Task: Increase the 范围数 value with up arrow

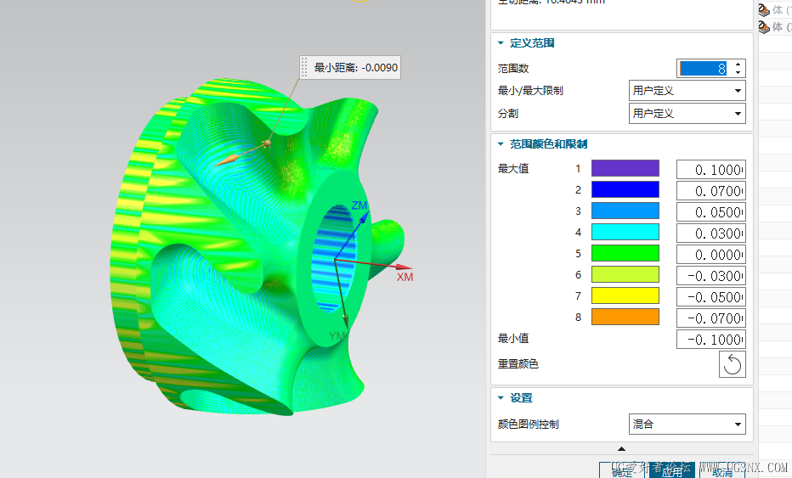Action: pyautogui.click(x=738, y=65)
